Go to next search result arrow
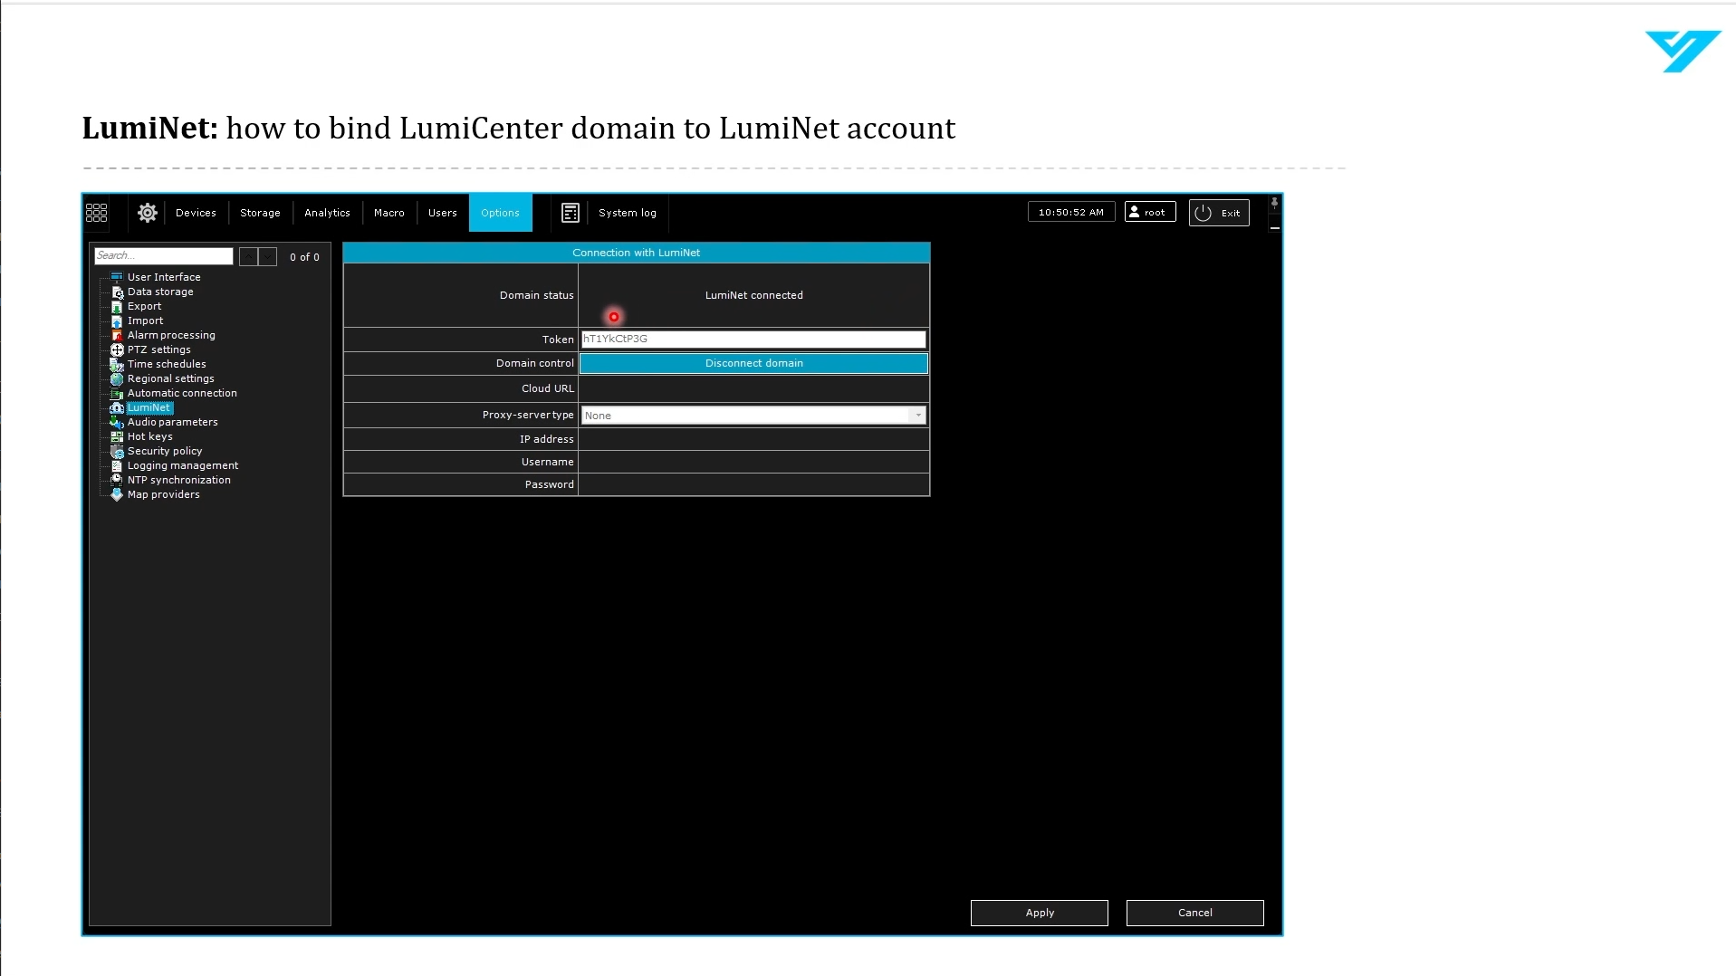 268,257
